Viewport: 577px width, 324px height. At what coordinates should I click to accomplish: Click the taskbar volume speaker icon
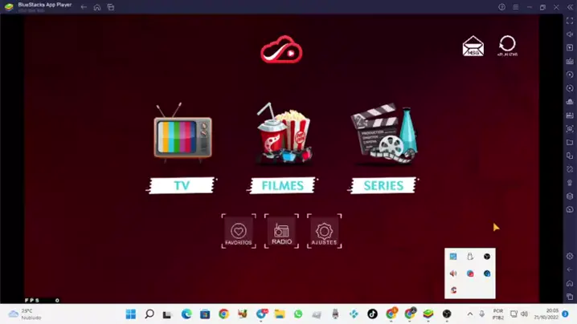pyautogui.click(x=525, y=314)
